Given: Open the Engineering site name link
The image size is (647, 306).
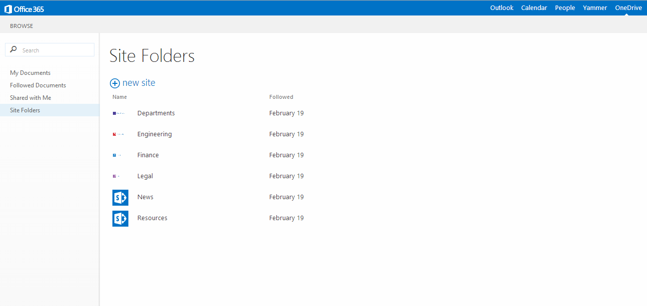Looking at the screenshot, I should click(154, 134).
